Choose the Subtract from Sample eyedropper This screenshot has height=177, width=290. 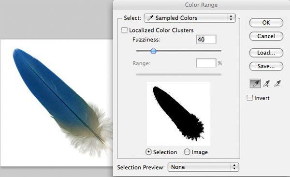coord(277,84)
